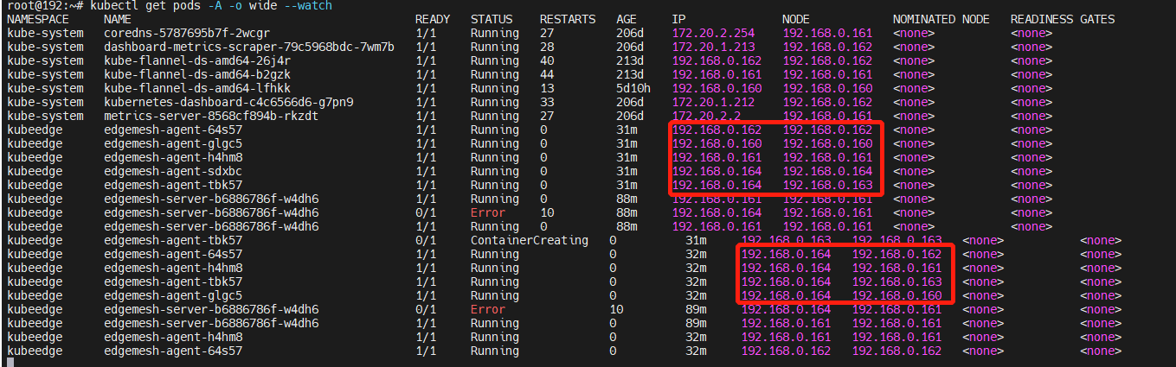Click the 0/1 ready value in ContainerCreating row
1176x367 pixels.
[x=426, y=240]
